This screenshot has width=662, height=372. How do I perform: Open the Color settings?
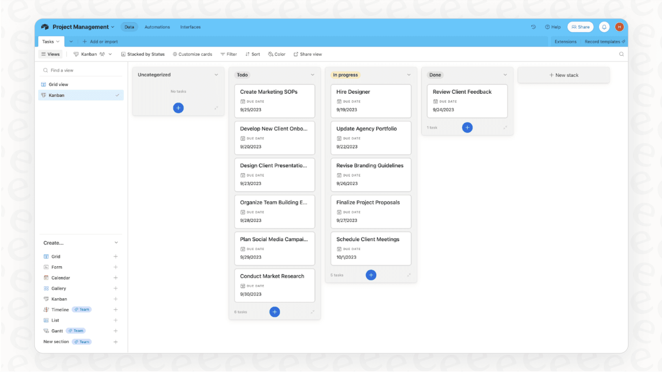277,54
